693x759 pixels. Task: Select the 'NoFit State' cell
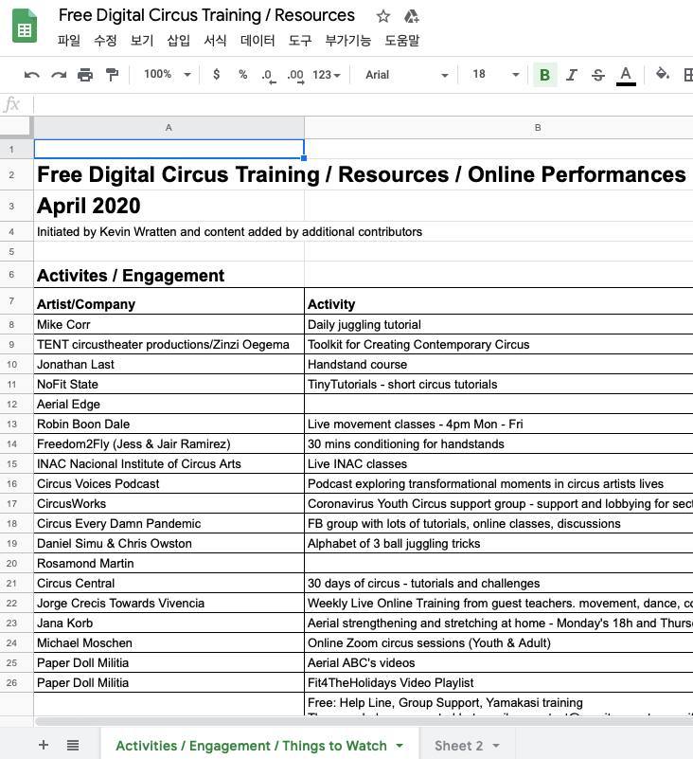(x=169, y=384)
